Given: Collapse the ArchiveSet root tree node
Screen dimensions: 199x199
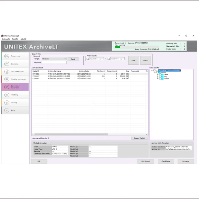Looking at the screenshot, I should [x=152, y=70].
